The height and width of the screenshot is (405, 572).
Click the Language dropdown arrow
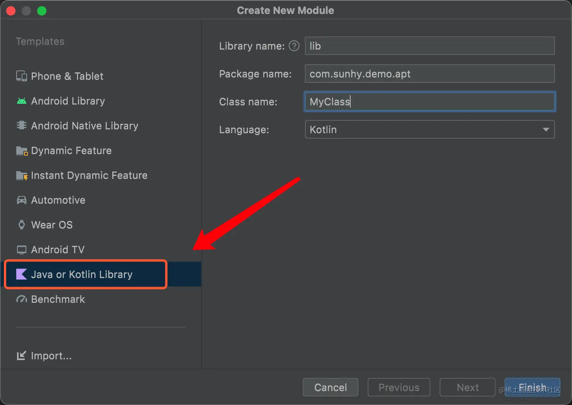click(546, 130)
